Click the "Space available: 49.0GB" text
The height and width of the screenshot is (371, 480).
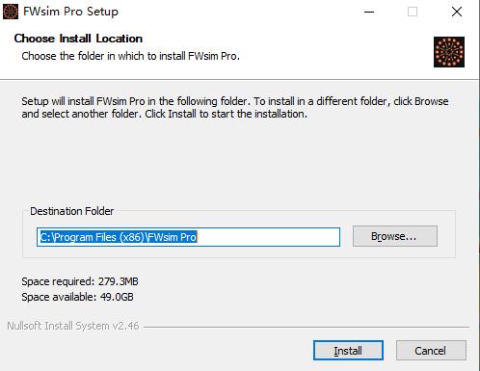[77, 297]
